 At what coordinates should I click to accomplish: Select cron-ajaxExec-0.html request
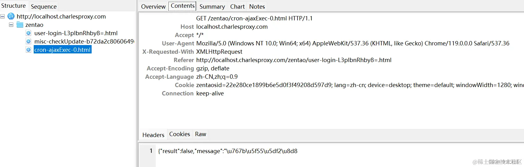pyautogui.click(x=63, y=50)
